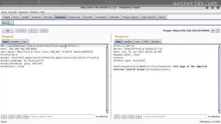This screenshot has height=124, width=221.
Task: Switch to the Comparer tab
Action: 101,17
